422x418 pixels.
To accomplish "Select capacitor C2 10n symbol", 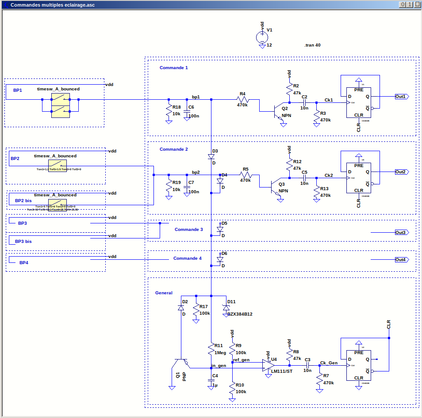I will pos(304,102).
